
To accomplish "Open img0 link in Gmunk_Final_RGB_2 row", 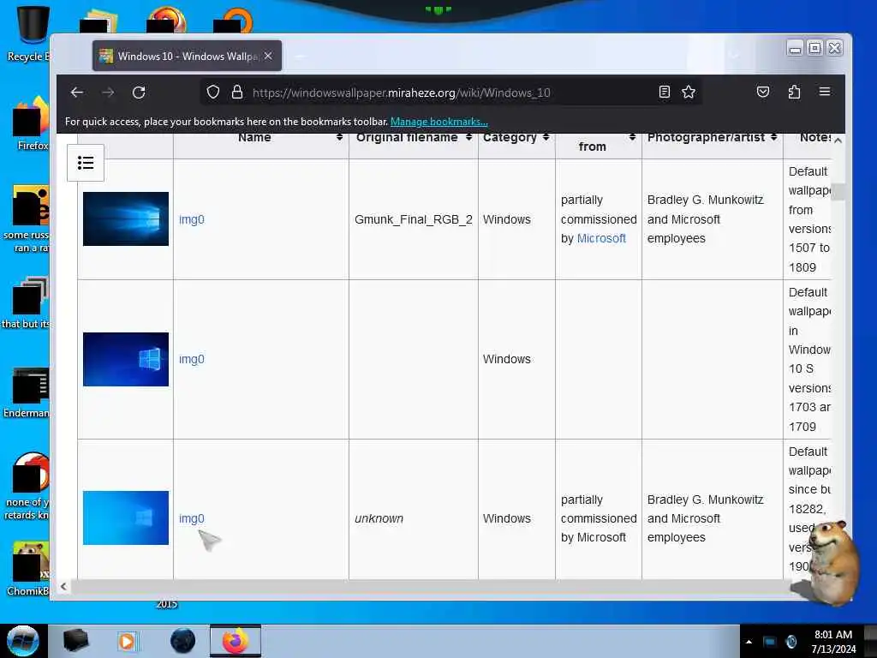I will point(192,219).
